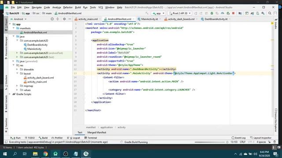Collapse the layout folder
This screenshot has width=282, height=158.
[17, 73]
